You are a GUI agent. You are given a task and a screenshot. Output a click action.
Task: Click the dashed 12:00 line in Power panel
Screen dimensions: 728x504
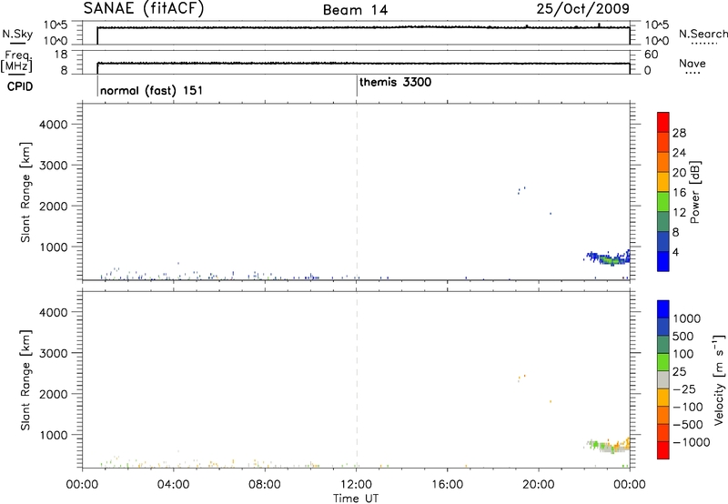point(357,191)
